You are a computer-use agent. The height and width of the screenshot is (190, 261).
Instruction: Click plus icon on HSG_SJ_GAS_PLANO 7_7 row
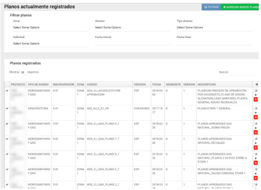click(256, 143)
